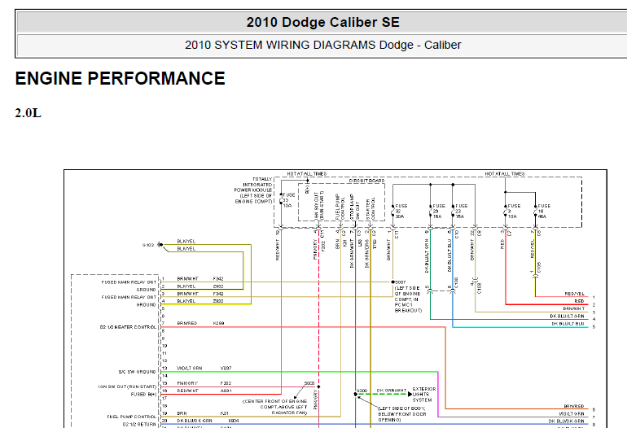Click the "O2 1/2 HEATER CONTROL" pin label
This screenshot has height=428, width=627.
pyautogui.click(x=128, y=327)
